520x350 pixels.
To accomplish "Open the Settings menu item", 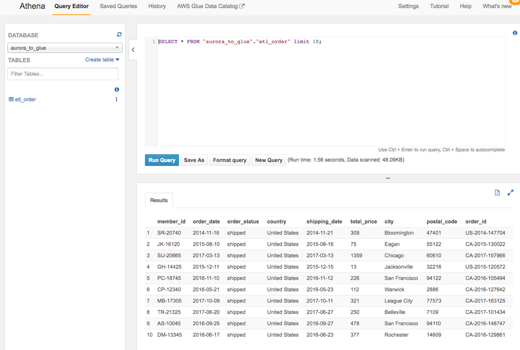I will click(x=408, y=6).
